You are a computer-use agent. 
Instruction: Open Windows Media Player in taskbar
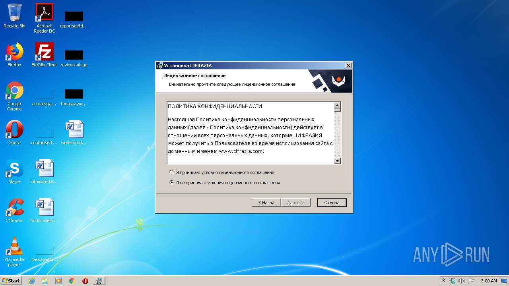click(x=58, y=281)
